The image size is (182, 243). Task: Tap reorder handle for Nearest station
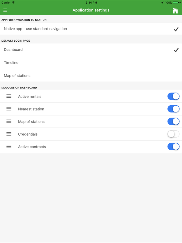(x=9, y=109)
